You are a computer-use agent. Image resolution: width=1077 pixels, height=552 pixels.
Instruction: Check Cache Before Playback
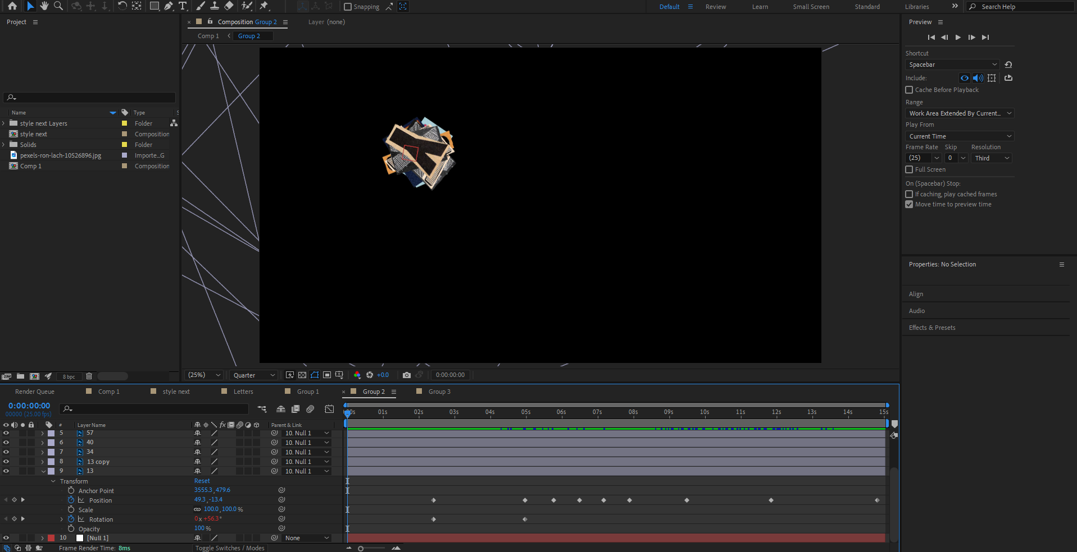(x=909, y=90)
